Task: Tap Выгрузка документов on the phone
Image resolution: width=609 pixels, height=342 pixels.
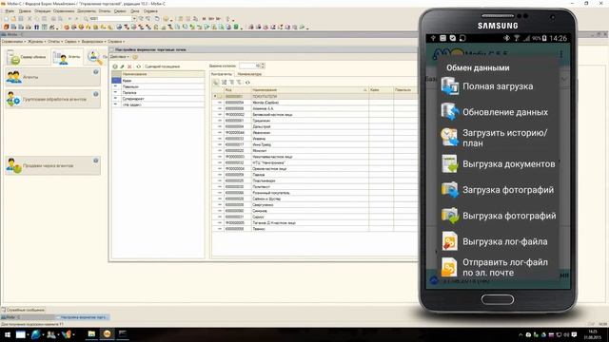Action: pyautogui.click(x=498, y=164)
